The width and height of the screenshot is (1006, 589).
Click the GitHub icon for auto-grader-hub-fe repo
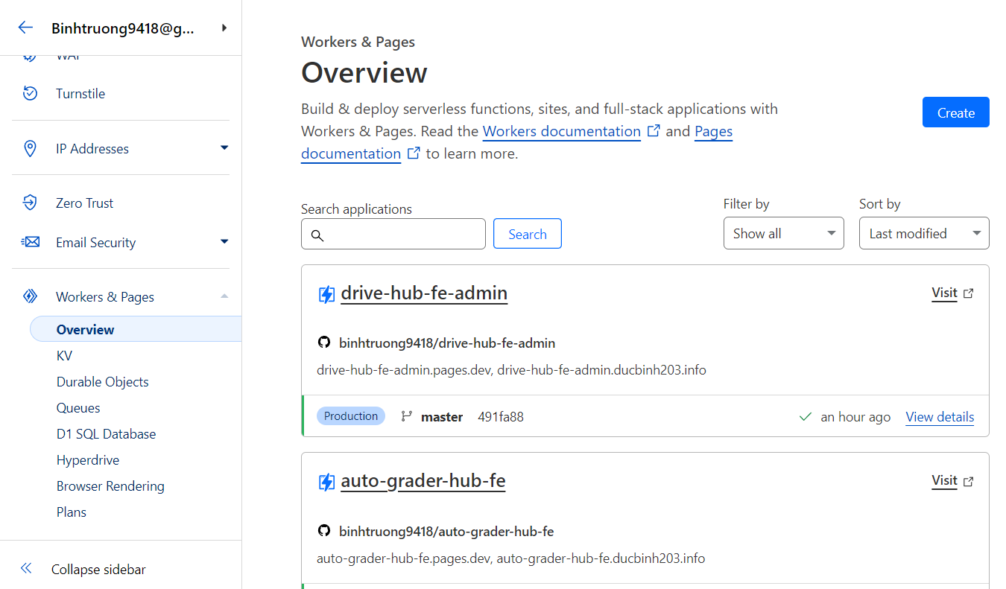point(323,531)
